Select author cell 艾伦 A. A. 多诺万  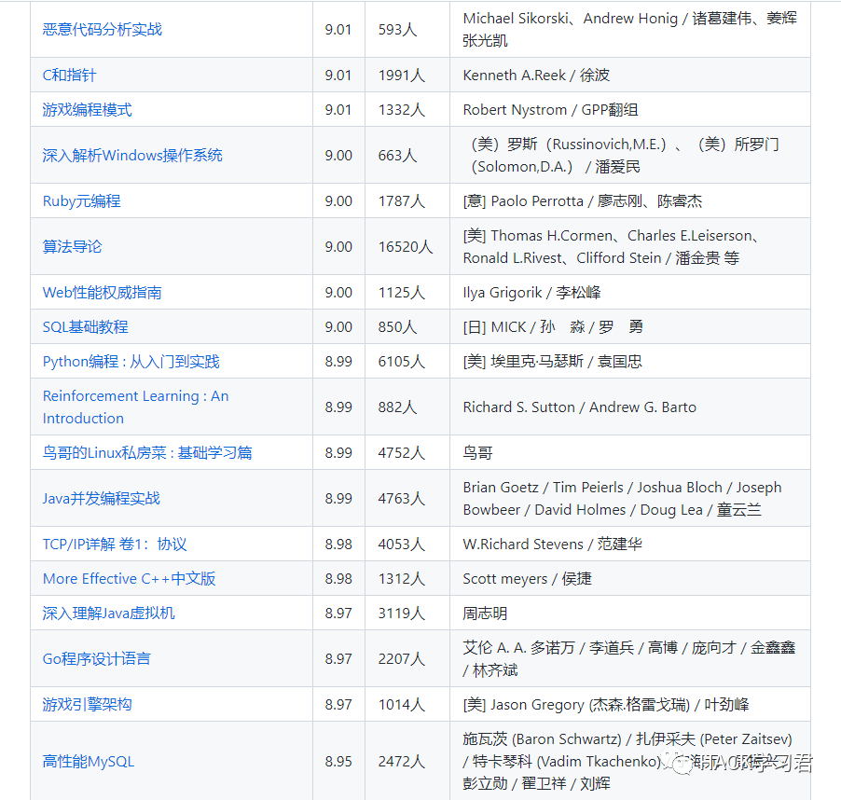(630, 658)
